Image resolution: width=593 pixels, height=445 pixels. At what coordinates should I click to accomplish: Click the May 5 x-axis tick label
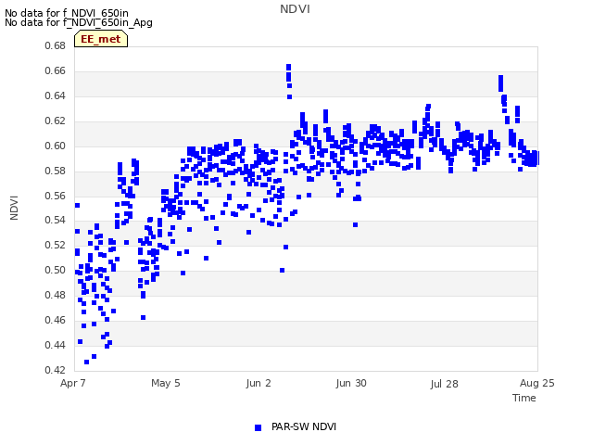165,383
